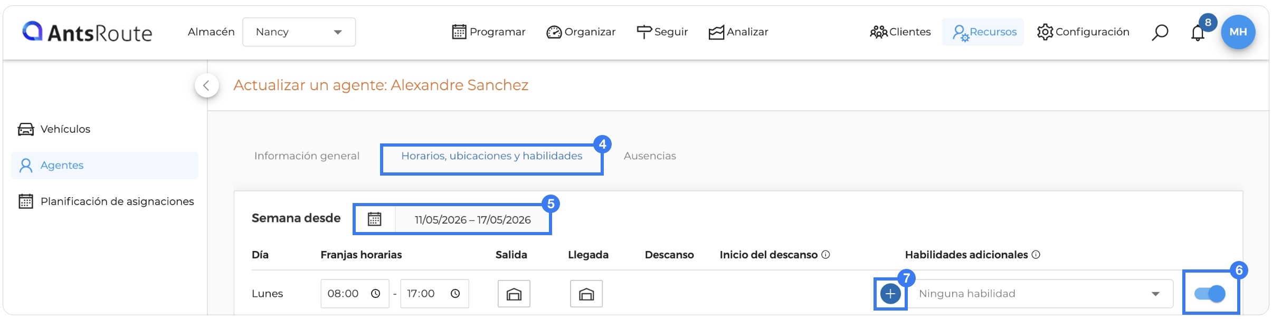Click the AntsRoute logo
This screenshot has width=1272, height=319.
pos(87,32)
